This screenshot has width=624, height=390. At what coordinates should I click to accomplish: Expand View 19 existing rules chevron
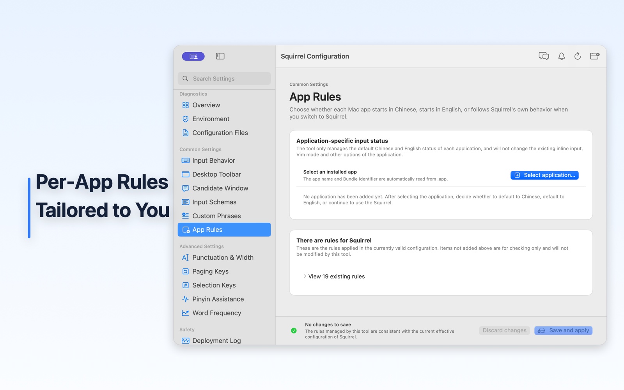pos(305,276)
